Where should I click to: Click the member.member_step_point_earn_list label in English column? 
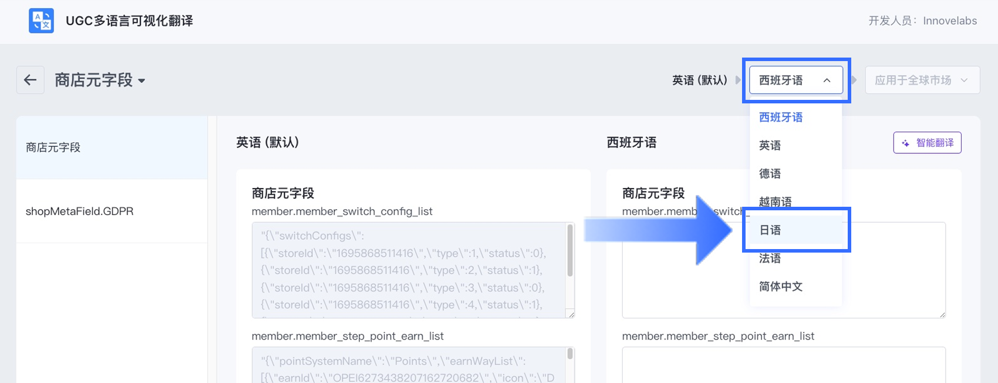tap(348, 336)
